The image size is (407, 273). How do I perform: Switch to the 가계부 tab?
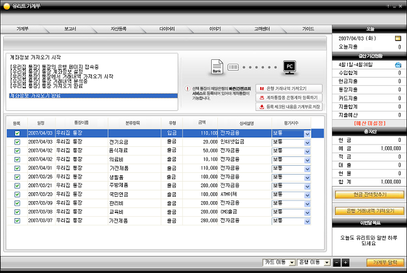click(x=22, y=29)
